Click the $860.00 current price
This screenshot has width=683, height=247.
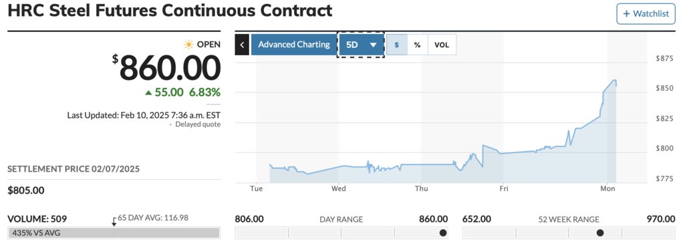(166, 69)
